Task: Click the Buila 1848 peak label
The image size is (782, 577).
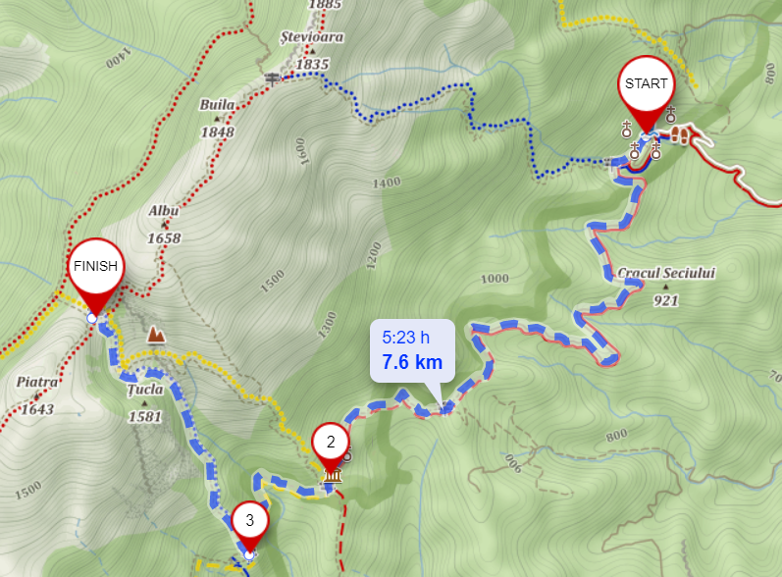Action: point(218,118)
